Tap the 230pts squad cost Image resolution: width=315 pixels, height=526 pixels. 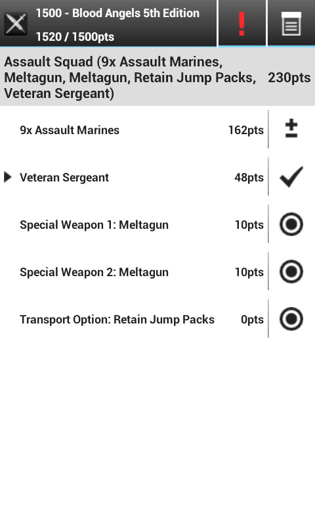[289, 78]
